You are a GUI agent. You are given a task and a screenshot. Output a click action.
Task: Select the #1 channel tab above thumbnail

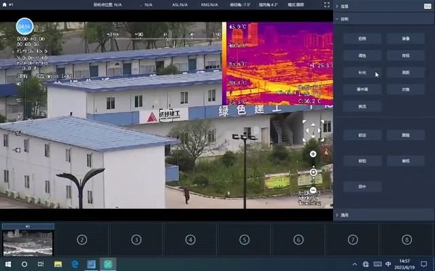tap(28, 226)
